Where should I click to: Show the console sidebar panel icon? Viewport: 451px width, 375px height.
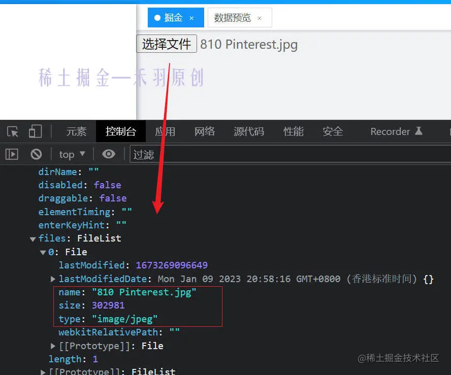tap(12, 154)
